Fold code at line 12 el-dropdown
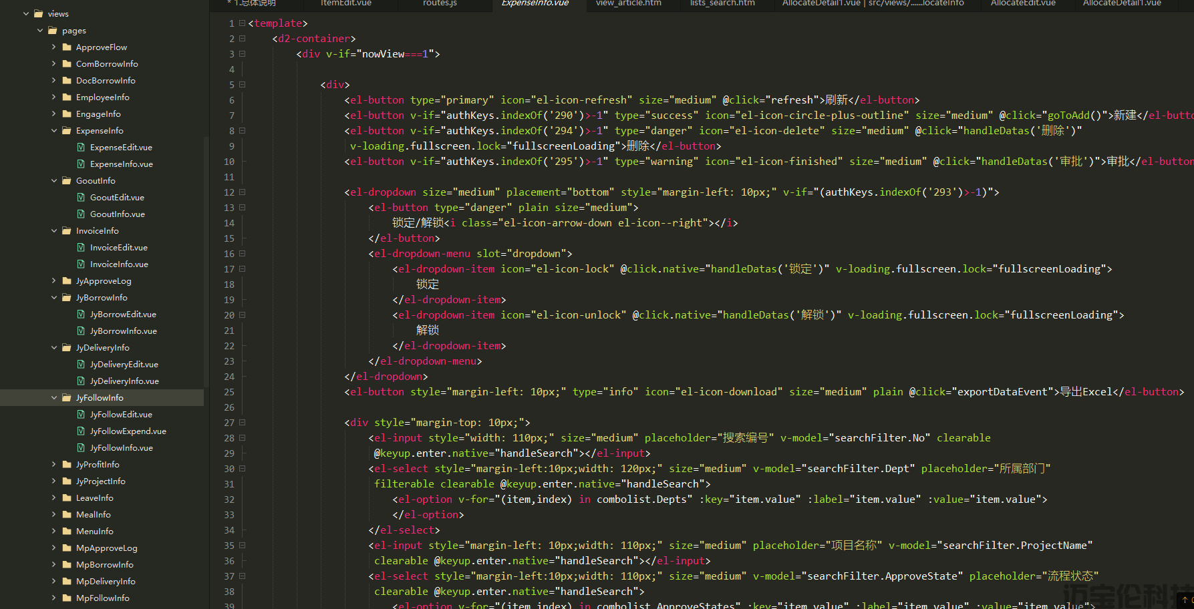The height and width of the screenshot is (609, 1194). pos(243,192)
